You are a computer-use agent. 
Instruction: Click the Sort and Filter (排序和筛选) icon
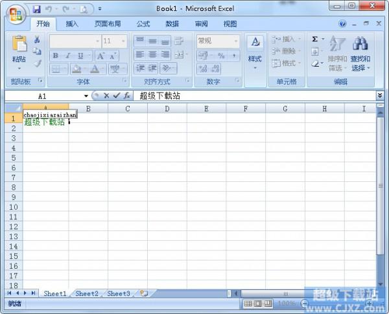337,45
